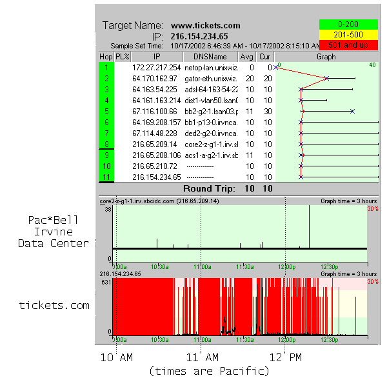Click the 631 max scale label
387x387 pixels.
106,282
